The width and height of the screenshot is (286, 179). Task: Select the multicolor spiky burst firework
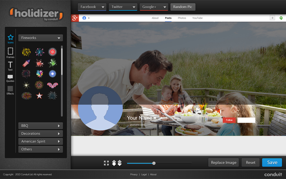26,96
